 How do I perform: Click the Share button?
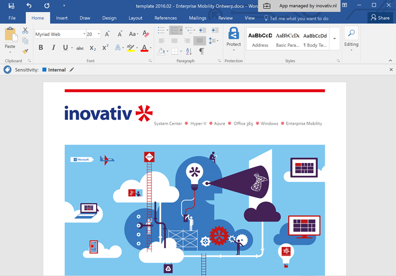tap(380, 18)
